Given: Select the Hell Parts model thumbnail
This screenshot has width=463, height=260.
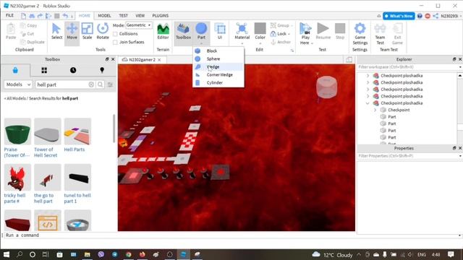Looking at the screenshot, I should click(77, 131).
